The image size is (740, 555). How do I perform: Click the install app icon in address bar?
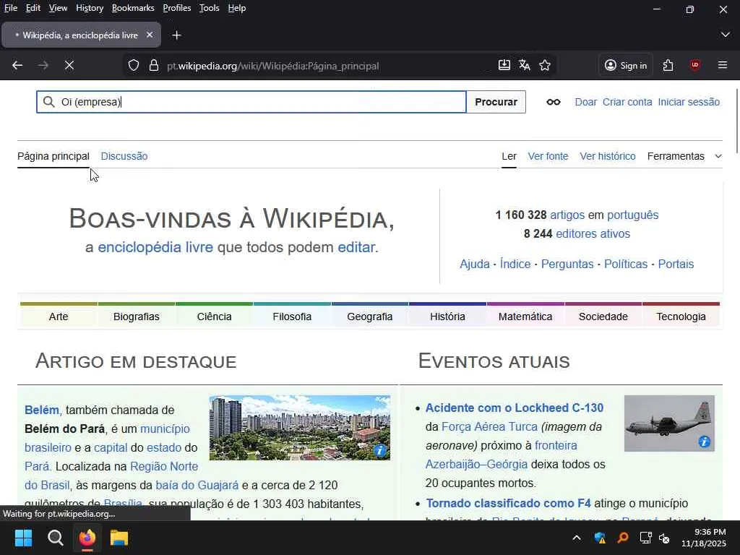504,65
